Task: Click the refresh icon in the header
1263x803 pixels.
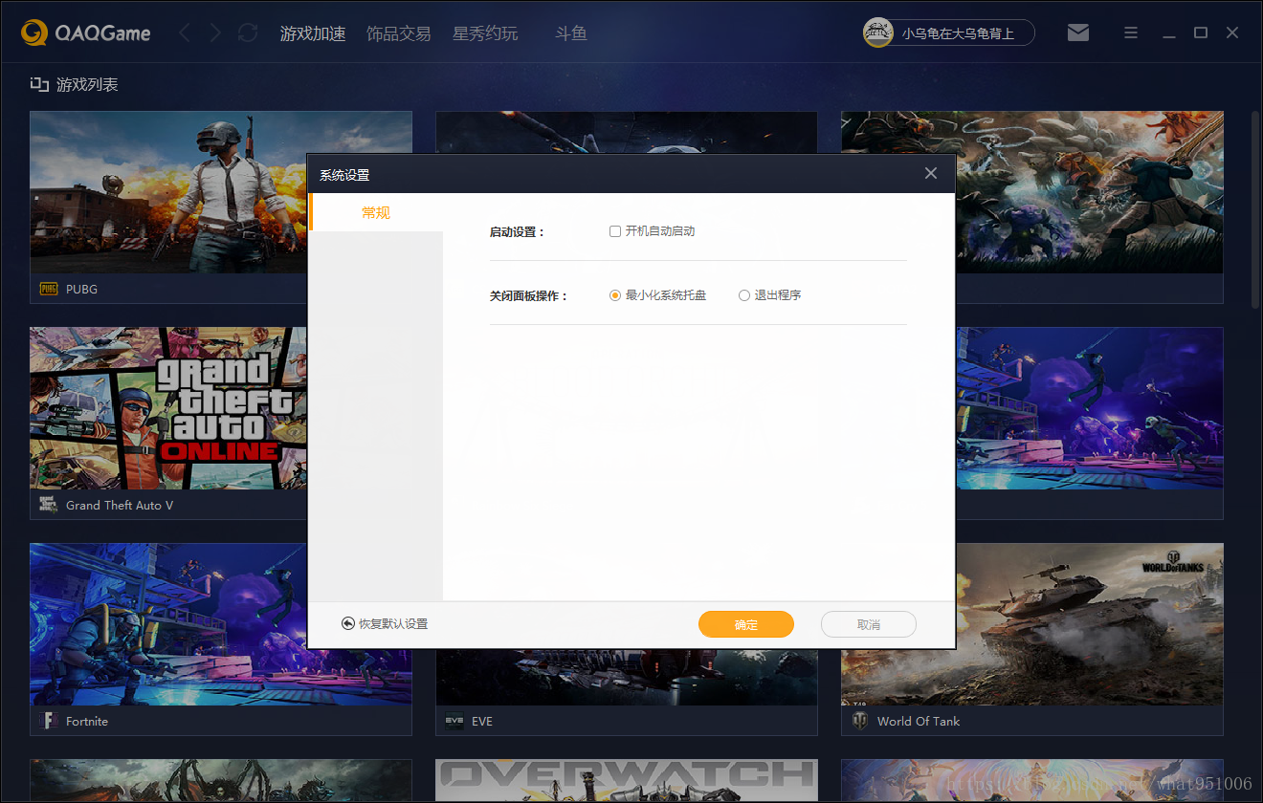Action: point(248,33)
